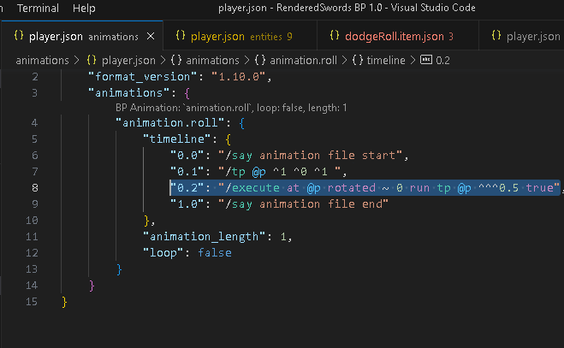Click the closing brace on line 13
Viewport: 564px width, 348px height.
[119, 269]
